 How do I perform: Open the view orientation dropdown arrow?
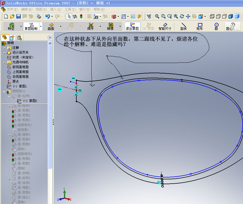click(x=205, y=16)
